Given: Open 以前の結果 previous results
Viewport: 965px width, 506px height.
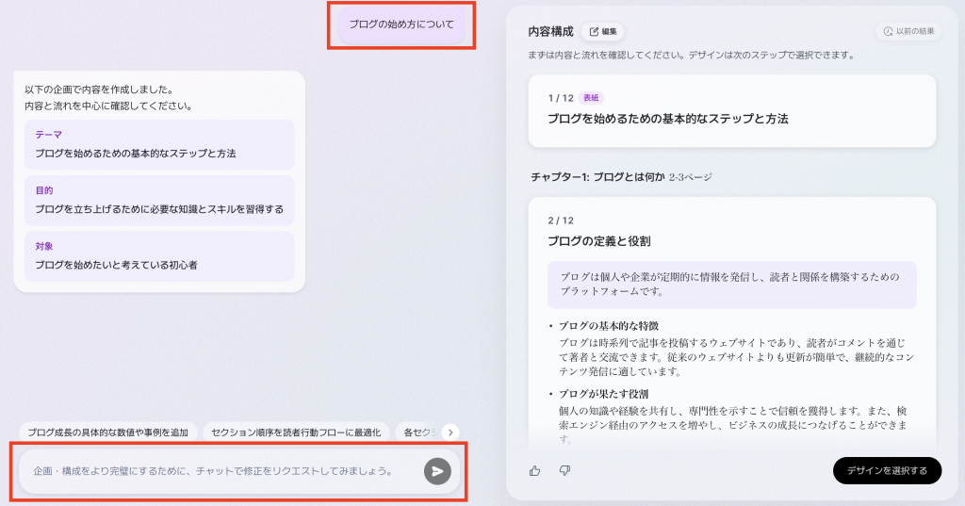Looking at the screenshot, I should coord(908,31).
